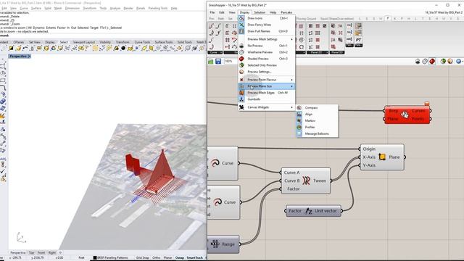Viewport: 464px width, 261px height.
Task: Click the upper Curve parameter icon
Action: [215, 163]
